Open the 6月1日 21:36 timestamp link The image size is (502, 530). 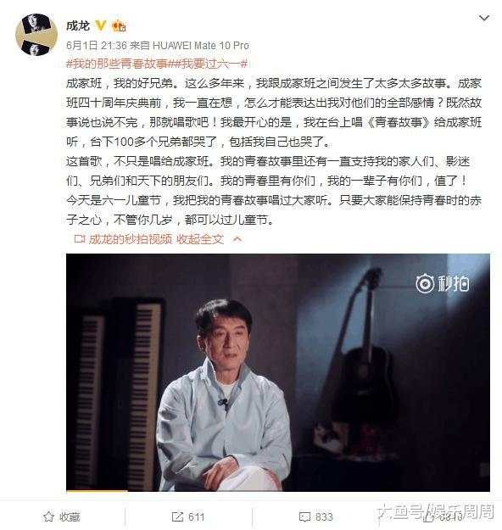tap(97, 45)
